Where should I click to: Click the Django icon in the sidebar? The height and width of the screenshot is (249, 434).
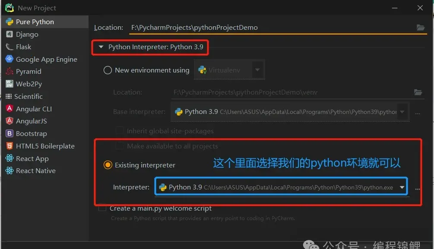pyautogui.click(x=10, y=34)
